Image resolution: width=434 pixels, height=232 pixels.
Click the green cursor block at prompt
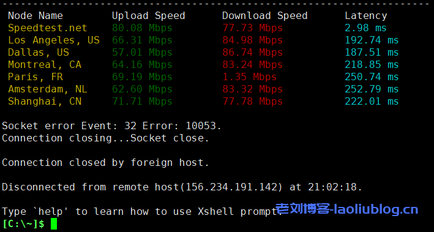(54, 224)
